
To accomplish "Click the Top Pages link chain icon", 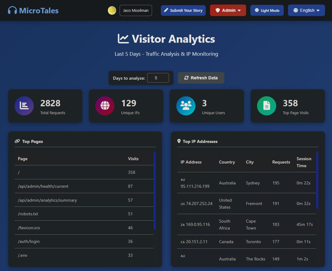I will pyautogui.click(x=17, y=141).
